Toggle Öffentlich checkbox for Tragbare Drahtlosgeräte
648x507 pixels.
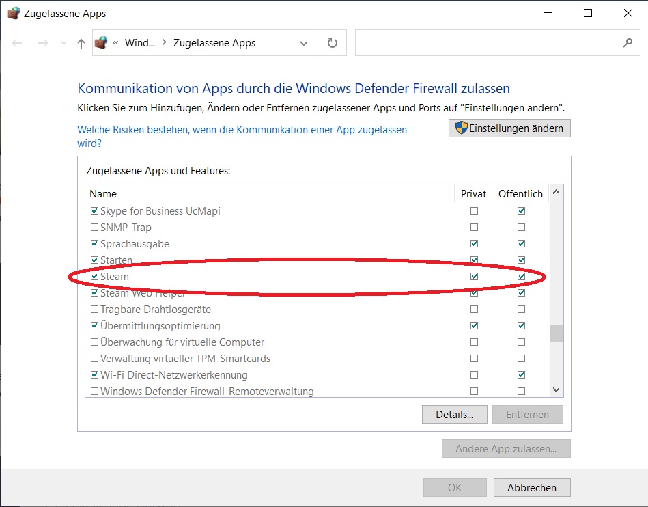[521, 310]
